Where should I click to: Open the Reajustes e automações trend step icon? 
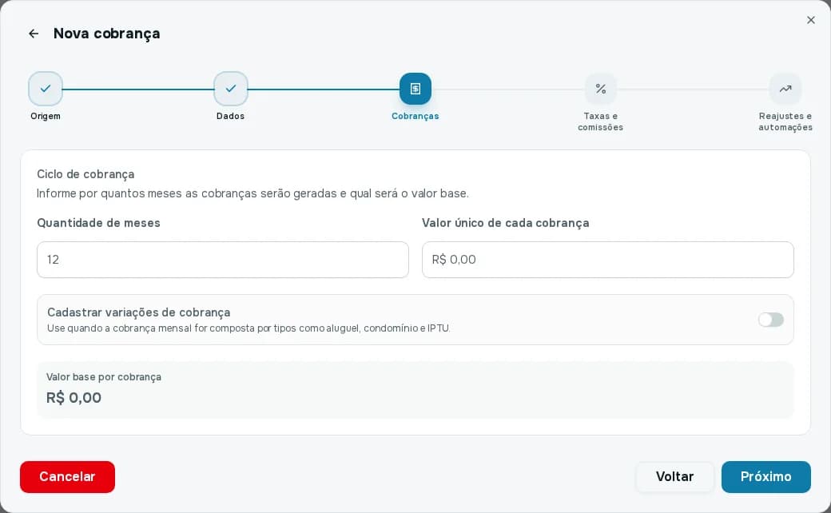pos(785,89)
